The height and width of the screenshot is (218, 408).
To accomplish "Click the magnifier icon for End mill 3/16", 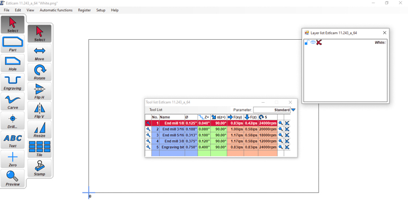I will pyautogui.click(x=280, y=129).
